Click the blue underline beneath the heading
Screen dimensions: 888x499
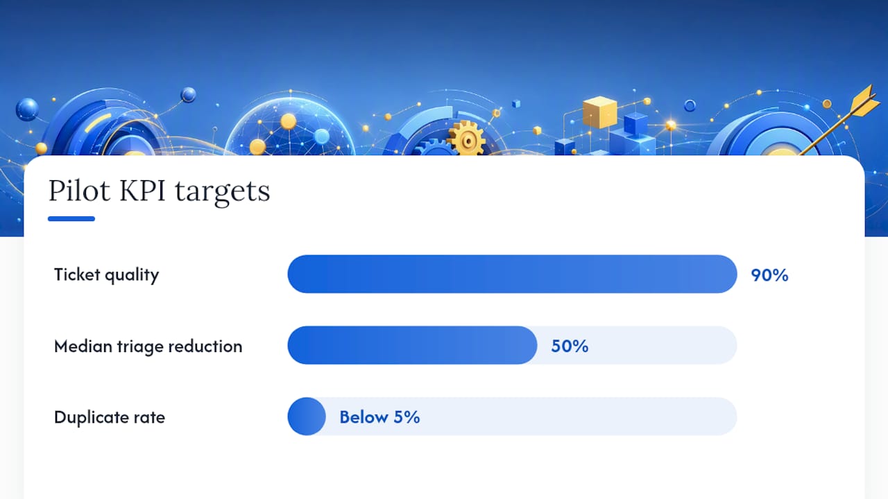pyautogui.click(x=71, y=218)
